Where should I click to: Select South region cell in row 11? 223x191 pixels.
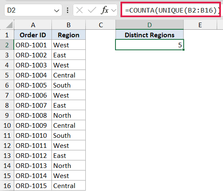(x=69, y=135)
